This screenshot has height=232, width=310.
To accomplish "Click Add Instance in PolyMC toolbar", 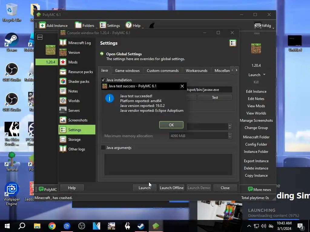I will click(53, 25).
